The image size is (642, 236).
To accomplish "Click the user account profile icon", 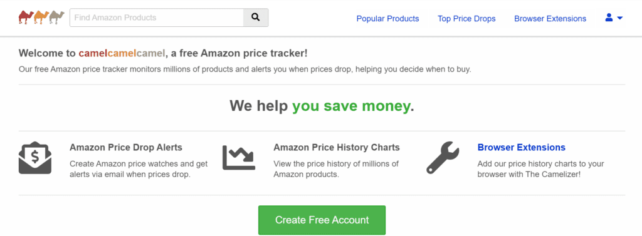I will (x=609, y=18).
